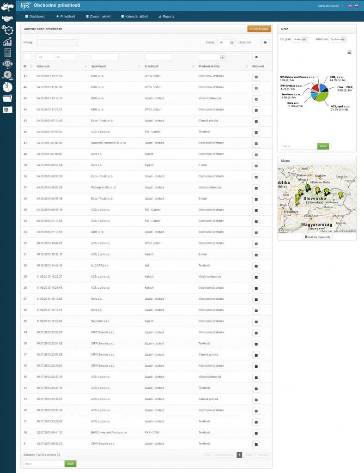Open the customer support headset sidebar icon

(7, 64)
